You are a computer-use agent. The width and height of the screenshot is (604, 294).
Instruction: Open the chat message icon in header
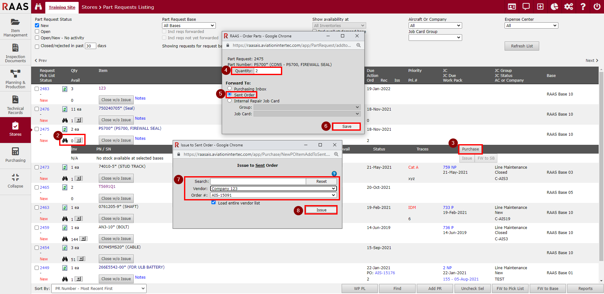click(526, 7)
